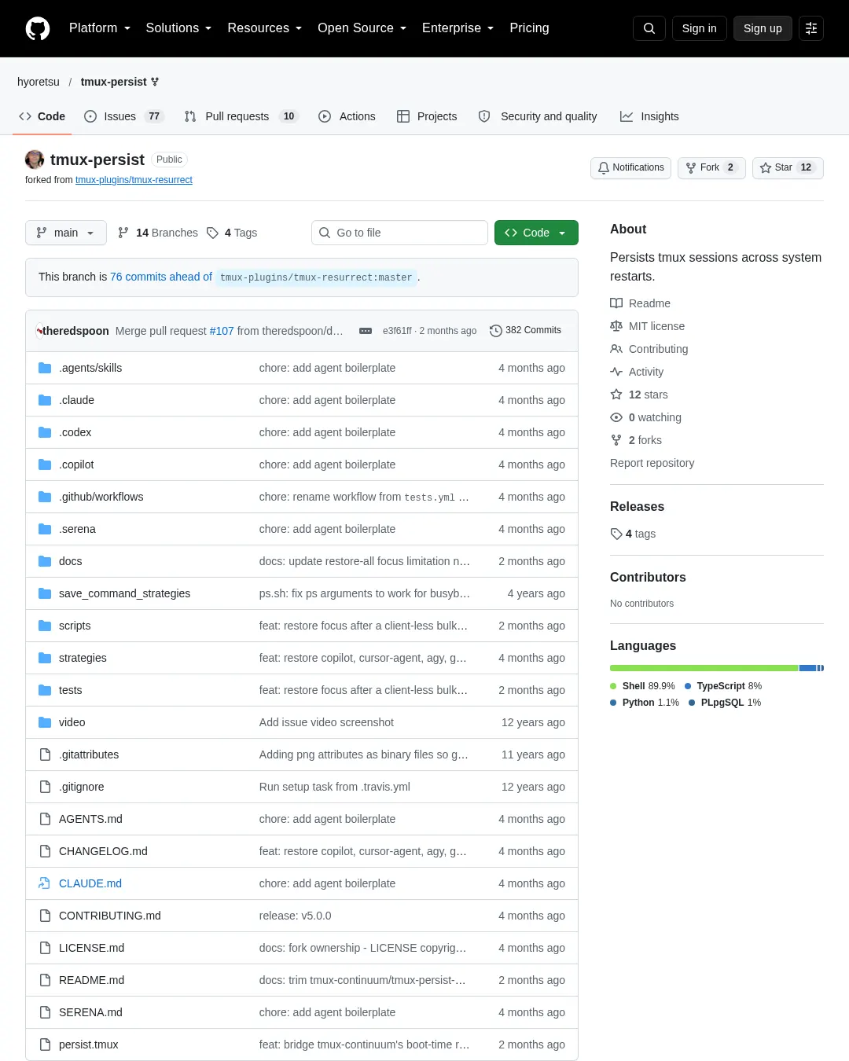
Task: Click the symlink file icon for CLAUDE.md
Action: pyautogui.click(x=45, y=883)
